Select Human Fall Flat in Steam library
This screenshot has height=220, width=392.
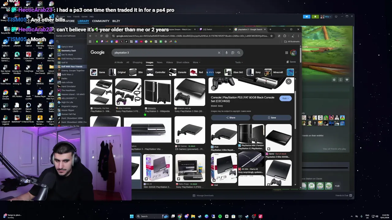click(x=68, y=114)
